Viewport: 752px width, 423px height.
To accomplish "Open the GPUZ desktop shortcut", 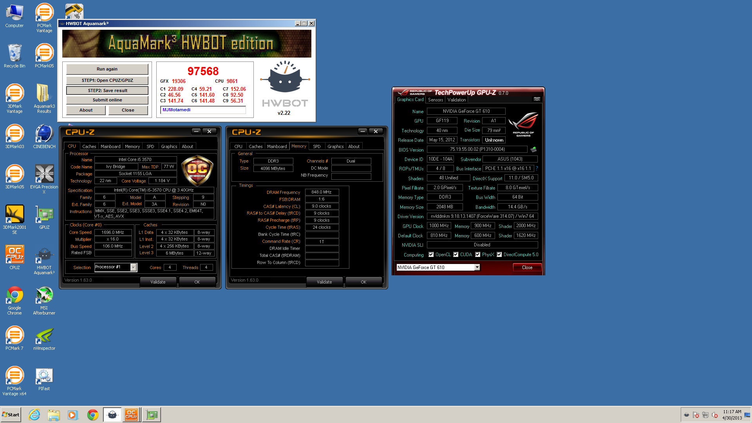I will pyautogui.click(x=44, y=217).
